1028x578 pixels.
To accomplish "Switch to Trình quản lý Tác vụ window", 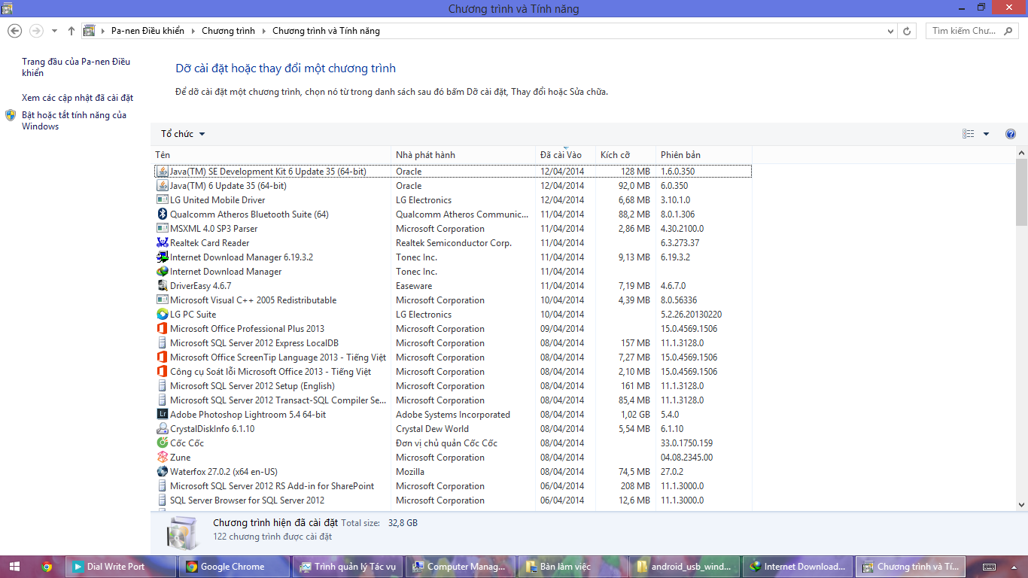I will click(x=348, y=567).
